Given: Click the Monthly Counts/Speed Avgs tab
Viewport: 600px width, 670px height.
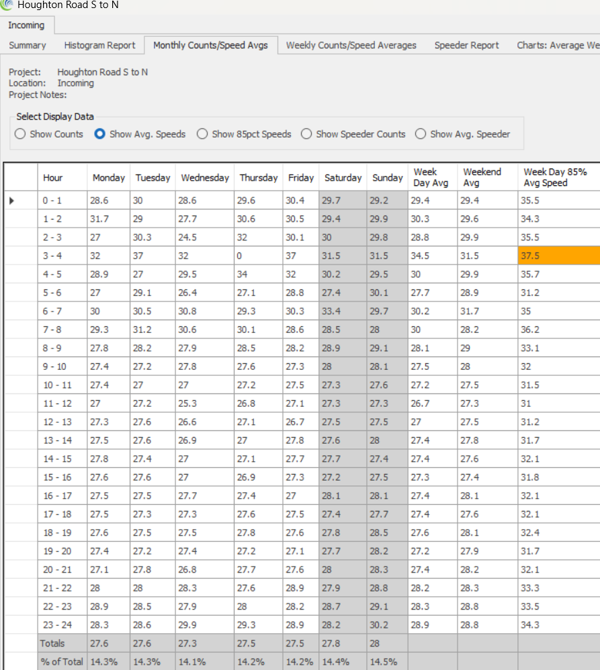Looking at the screenshot, I should coord(210,46).
